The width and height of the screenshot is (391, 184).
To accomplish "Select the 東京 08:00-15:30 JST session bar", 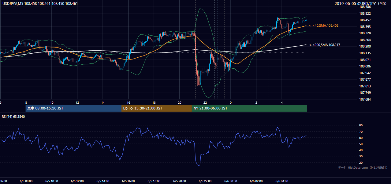I will click(x=73, y=108).
